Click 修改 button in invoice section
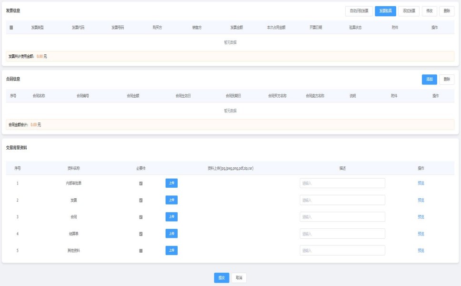Screen dimensions: 461x286 pyautogui.click(x=429, y=11)
